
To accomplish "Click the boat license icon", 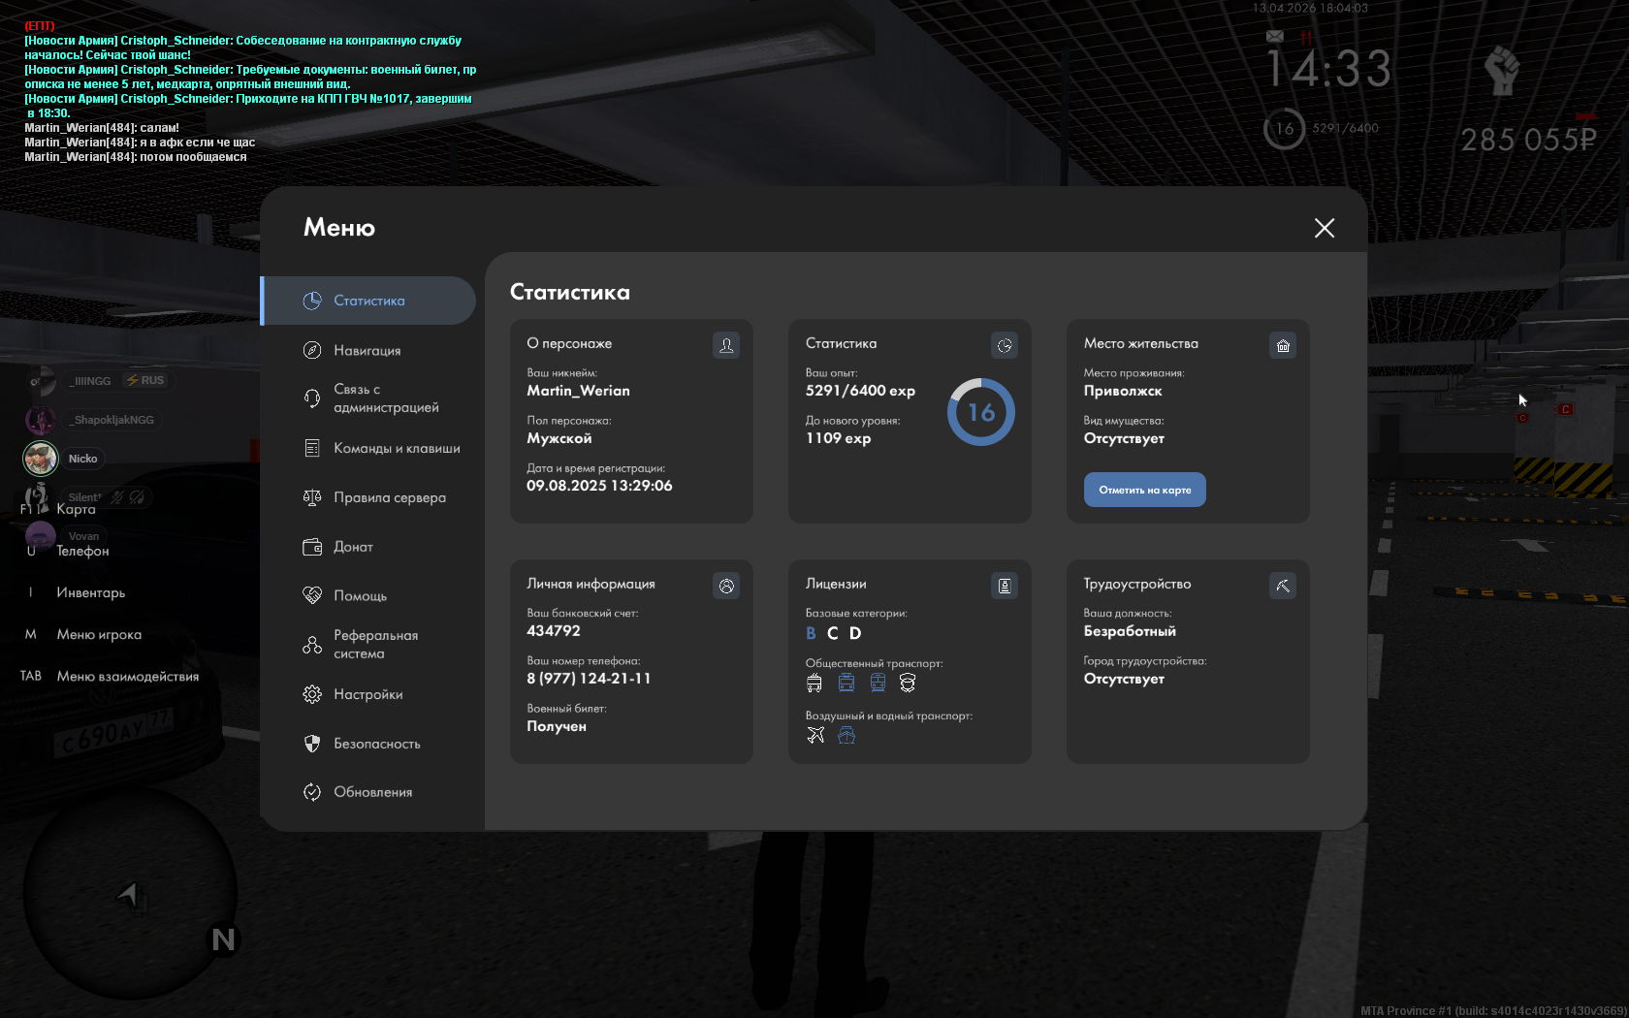I will coord(846,735).
